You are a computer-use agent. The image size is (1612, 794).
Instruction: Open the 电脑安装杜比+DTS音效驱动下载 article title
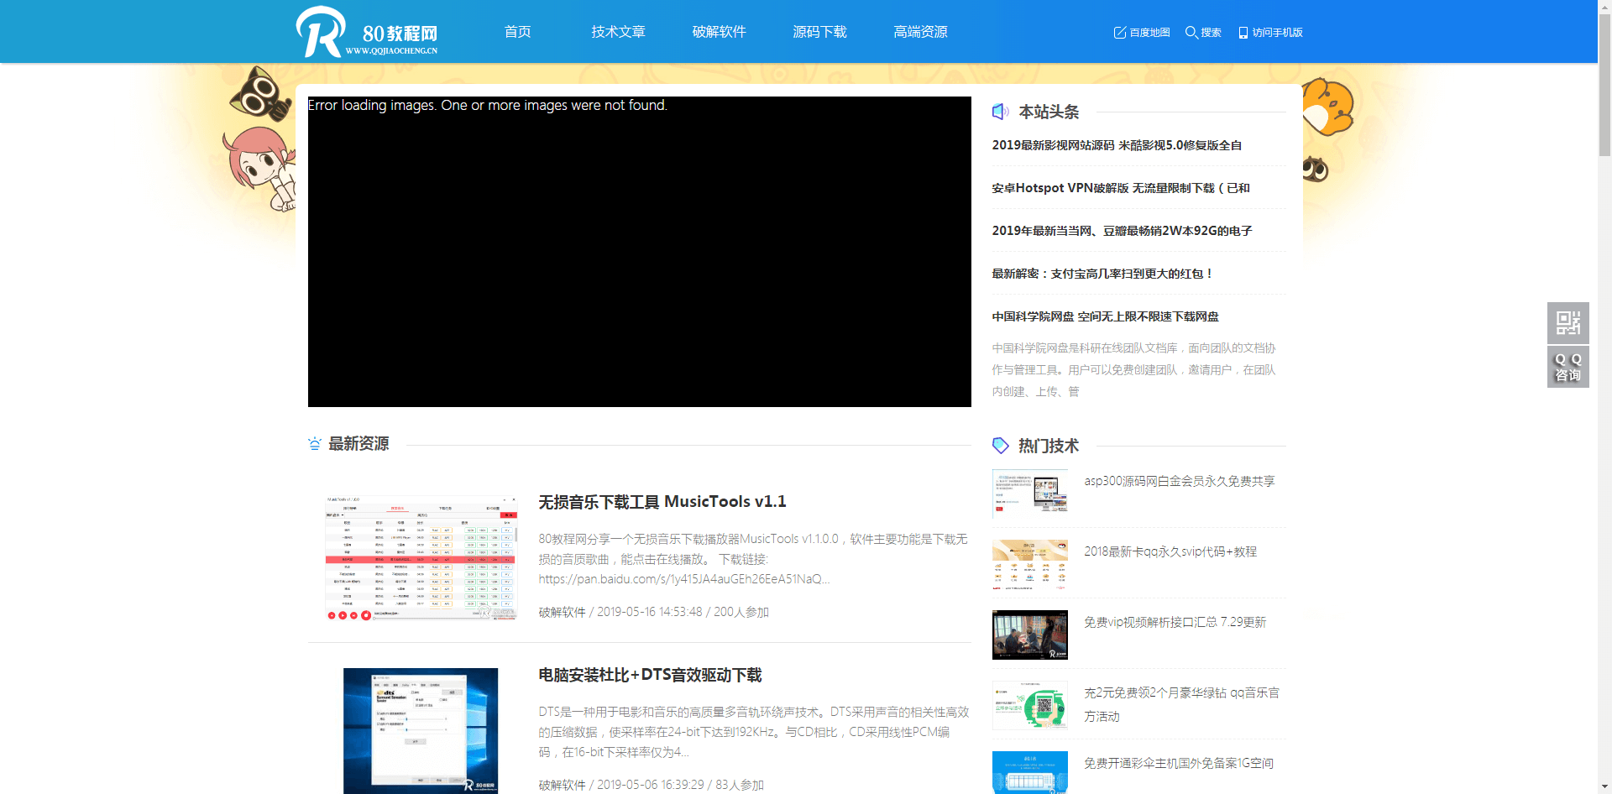(x=650, y=676)
